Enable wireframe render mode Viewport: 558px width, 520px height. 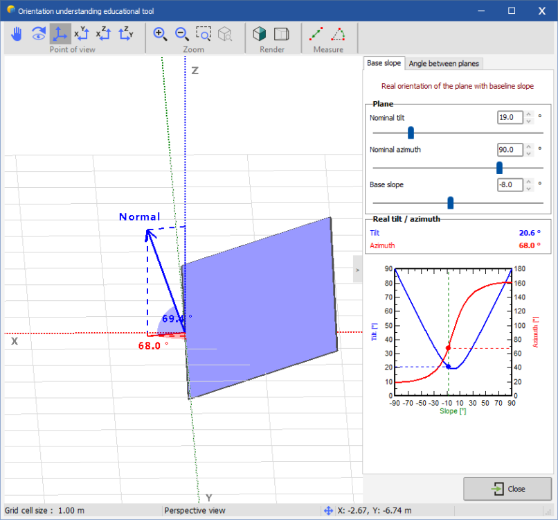point(281,34)
